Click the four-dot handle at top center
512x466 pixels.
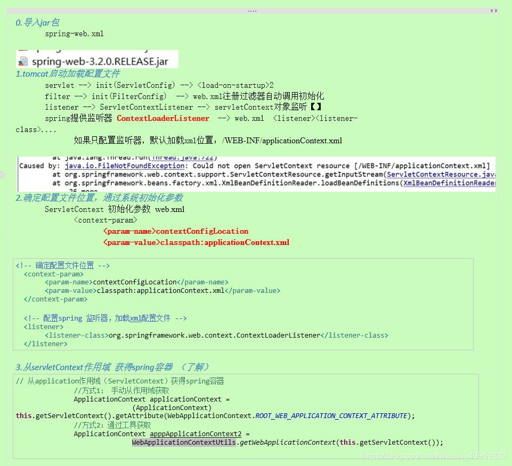[252, 11]
